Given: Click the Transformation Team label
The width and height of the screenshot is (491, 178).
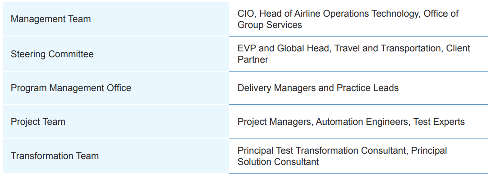Looking at the screenshot, I should pyautogui.click(x=55, y=156).
